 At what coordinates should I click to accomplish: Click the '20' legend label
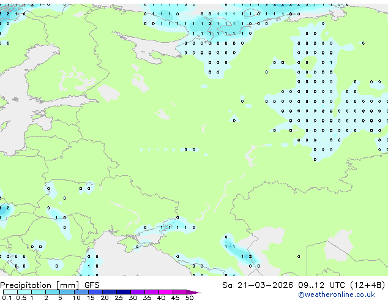(x=105, y=298)
